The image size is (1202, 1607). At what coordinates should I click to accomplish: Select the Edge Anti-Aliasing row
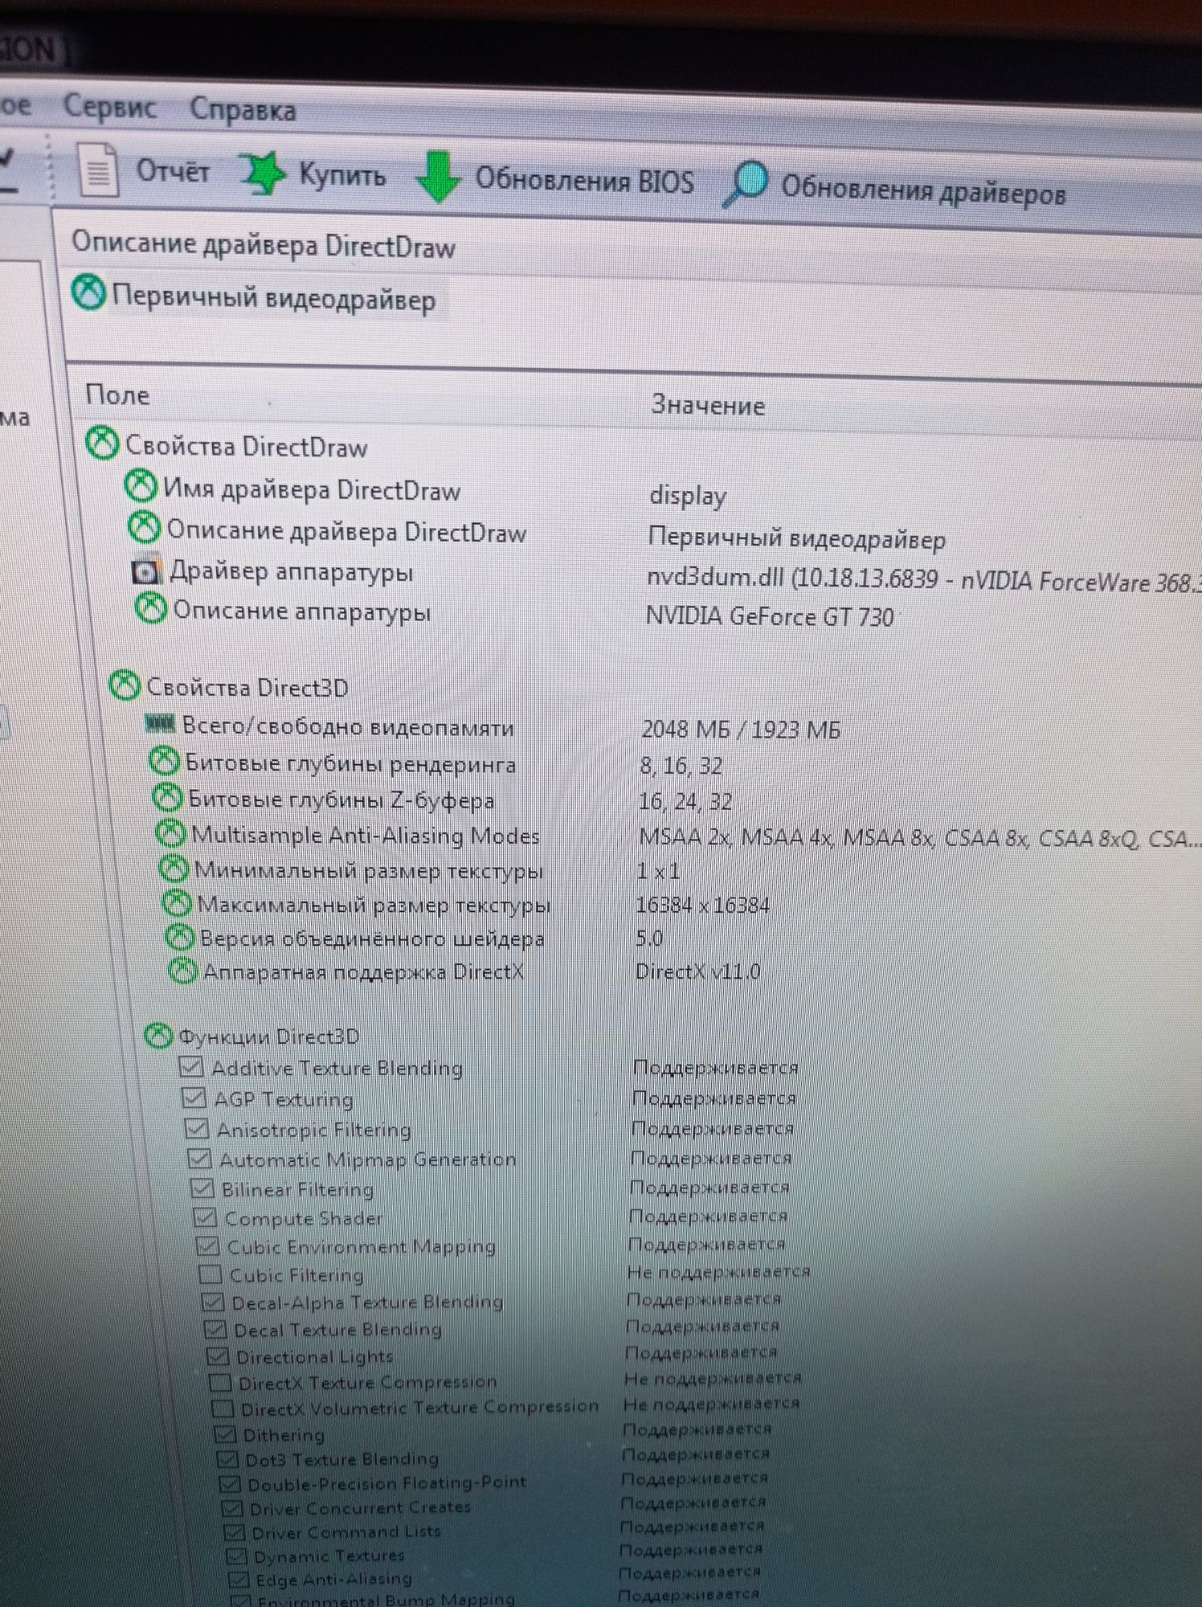(494, 1576)
